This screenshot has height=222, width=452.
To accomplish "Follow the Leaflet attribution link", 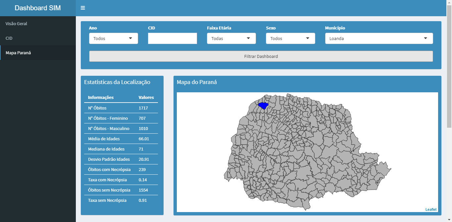I will click(x=431, y=209).
